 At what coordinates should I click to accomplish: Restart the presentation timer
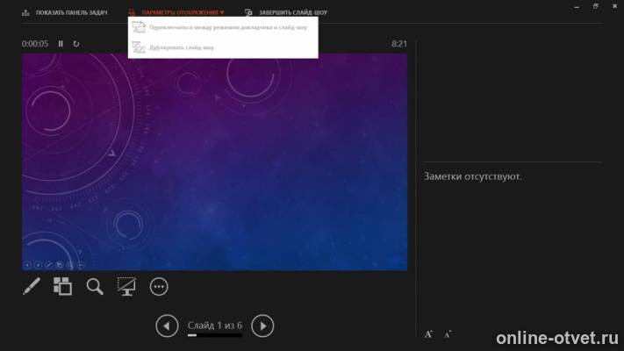(x=76, y=44)
